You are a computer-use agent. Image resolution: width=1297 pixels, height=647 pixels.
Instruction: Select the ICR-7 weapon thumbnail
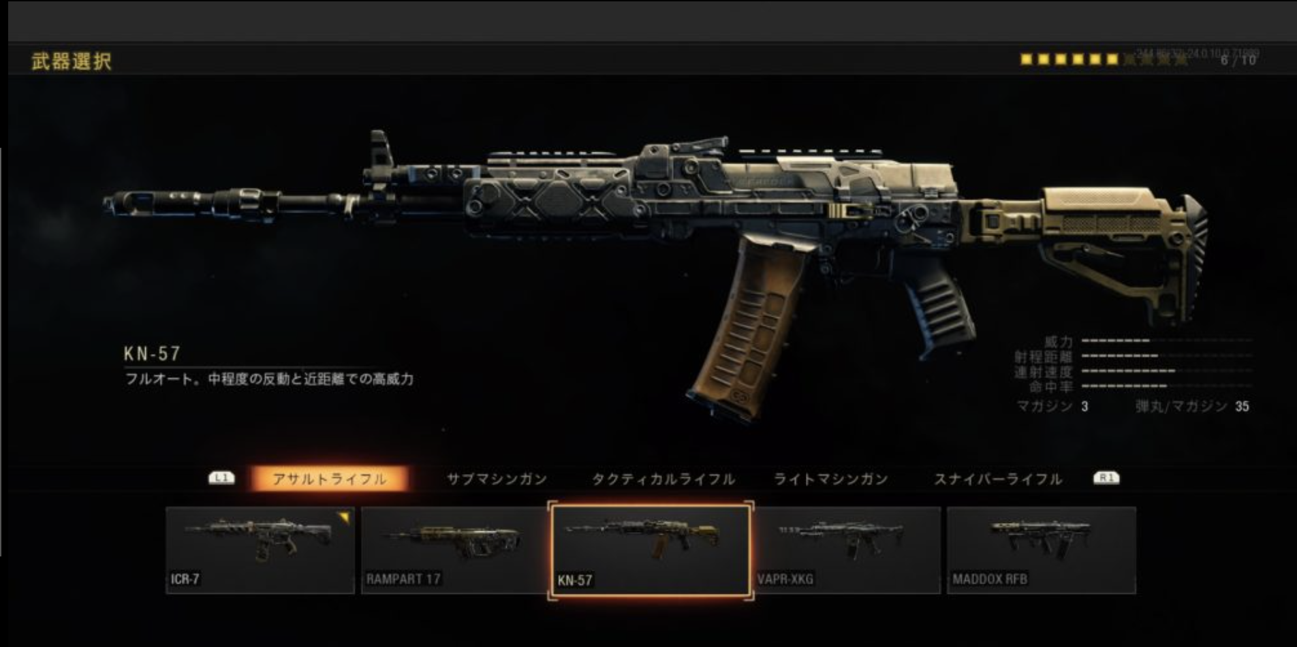click(x=260, y=550)
